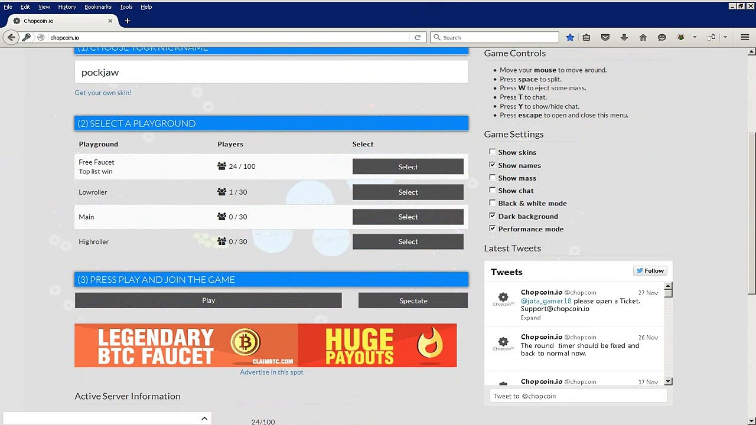The image size is (756, 425).
Task: Open the File menu
Action: coord(8,6)
